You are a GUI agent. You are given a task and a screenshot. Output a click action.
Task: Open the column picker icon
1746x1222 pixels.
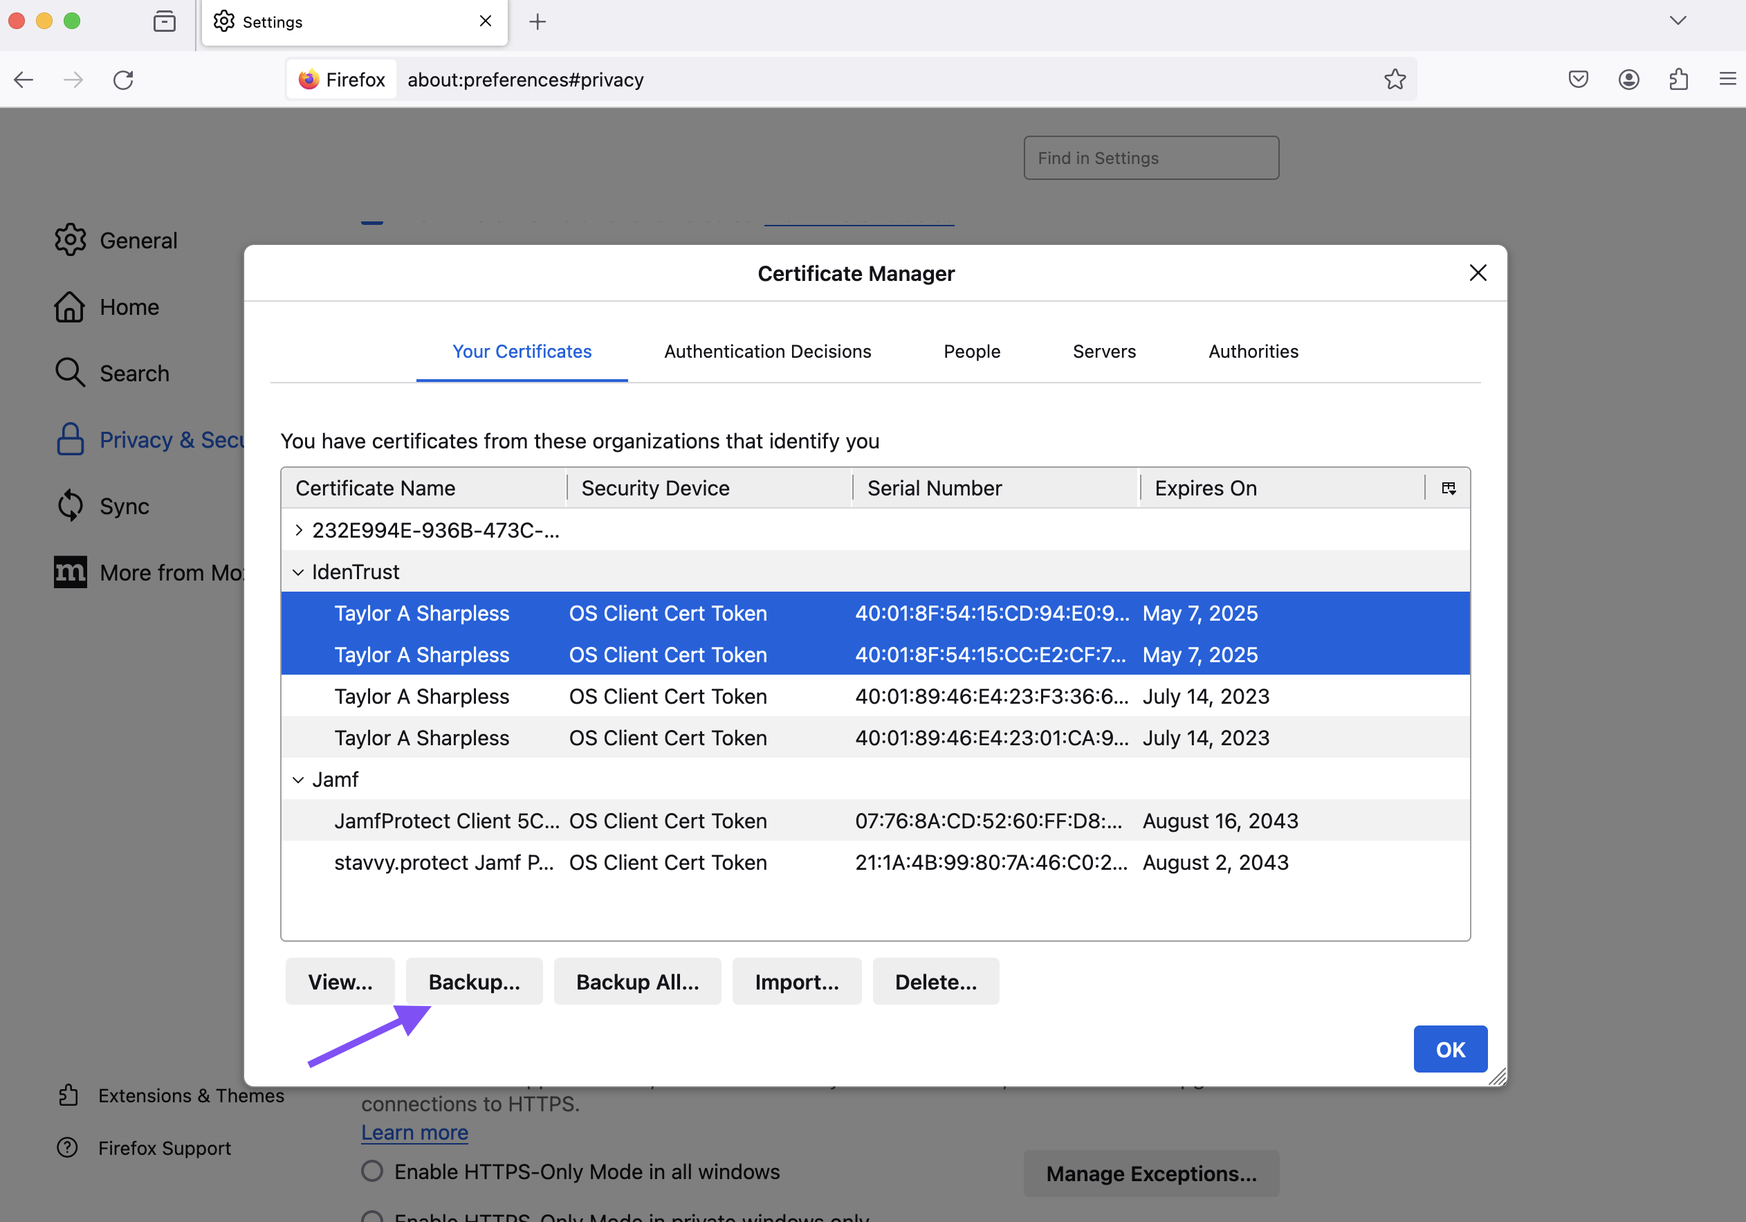(1448, 489)
